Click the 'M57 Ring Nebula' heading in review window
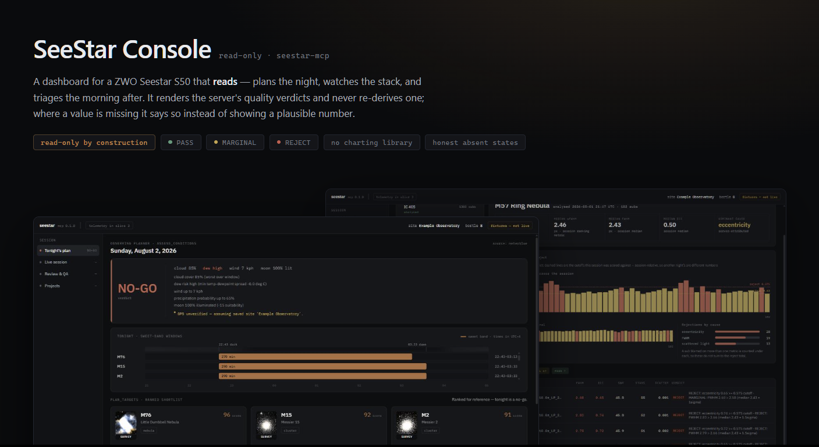The width and height of the screenshot is (819, 447). tap(522, 206)
